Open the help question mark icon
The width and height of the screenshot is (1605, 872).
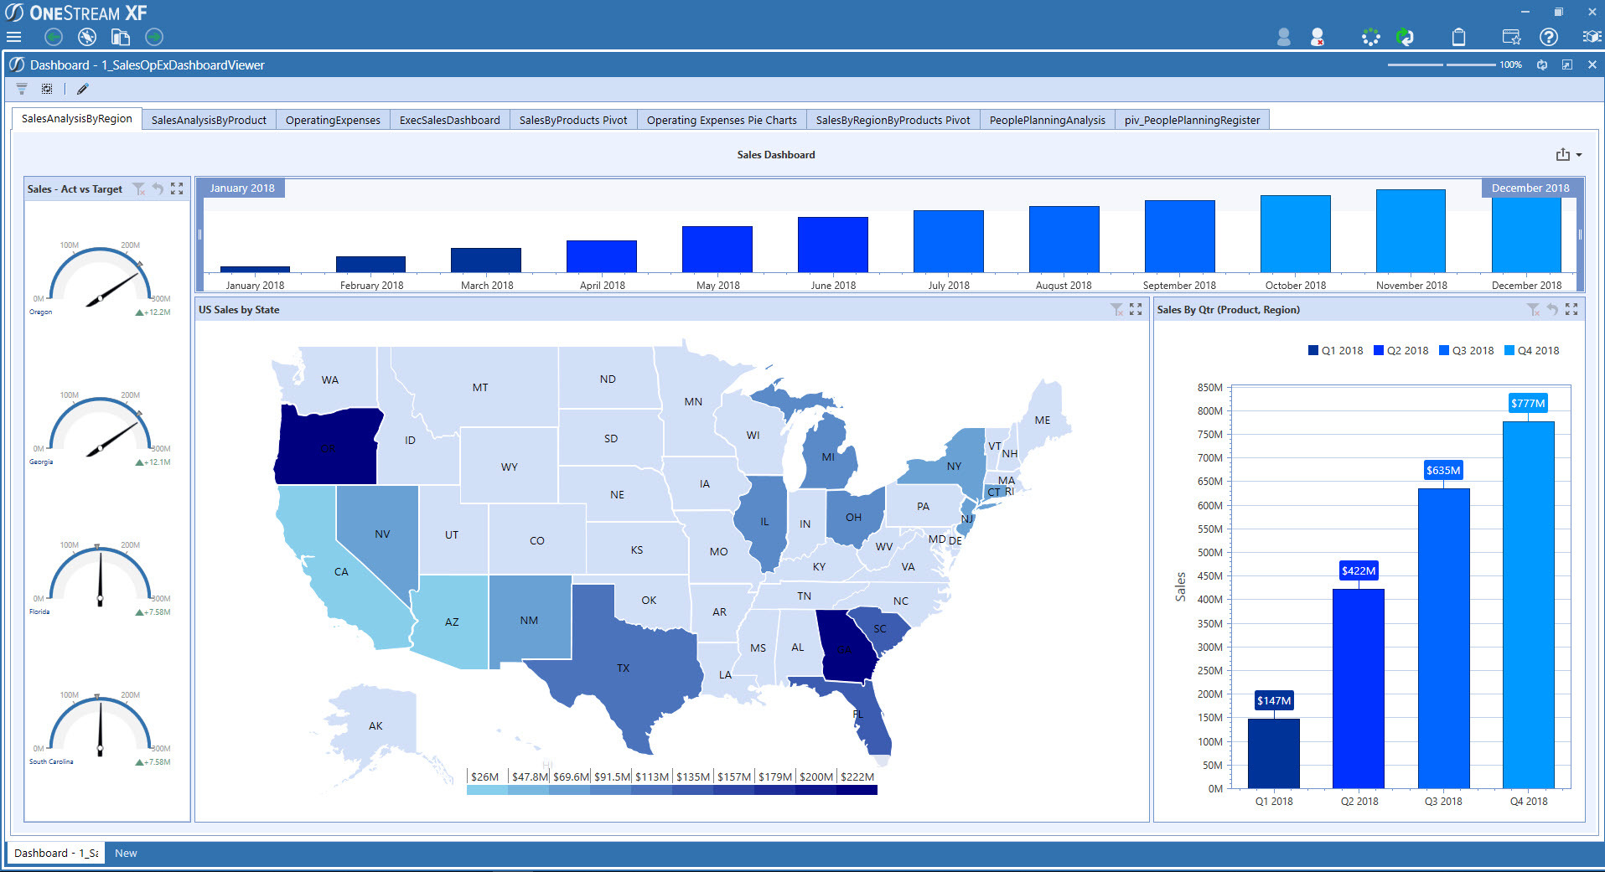click(1548, 37)
